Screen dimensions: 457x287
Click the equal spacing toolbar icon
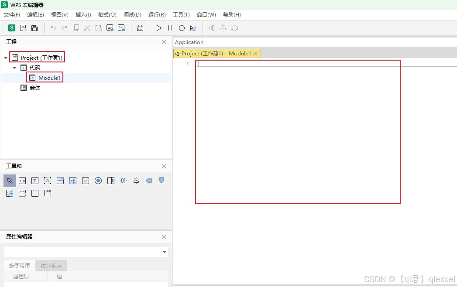click(234, 28)
